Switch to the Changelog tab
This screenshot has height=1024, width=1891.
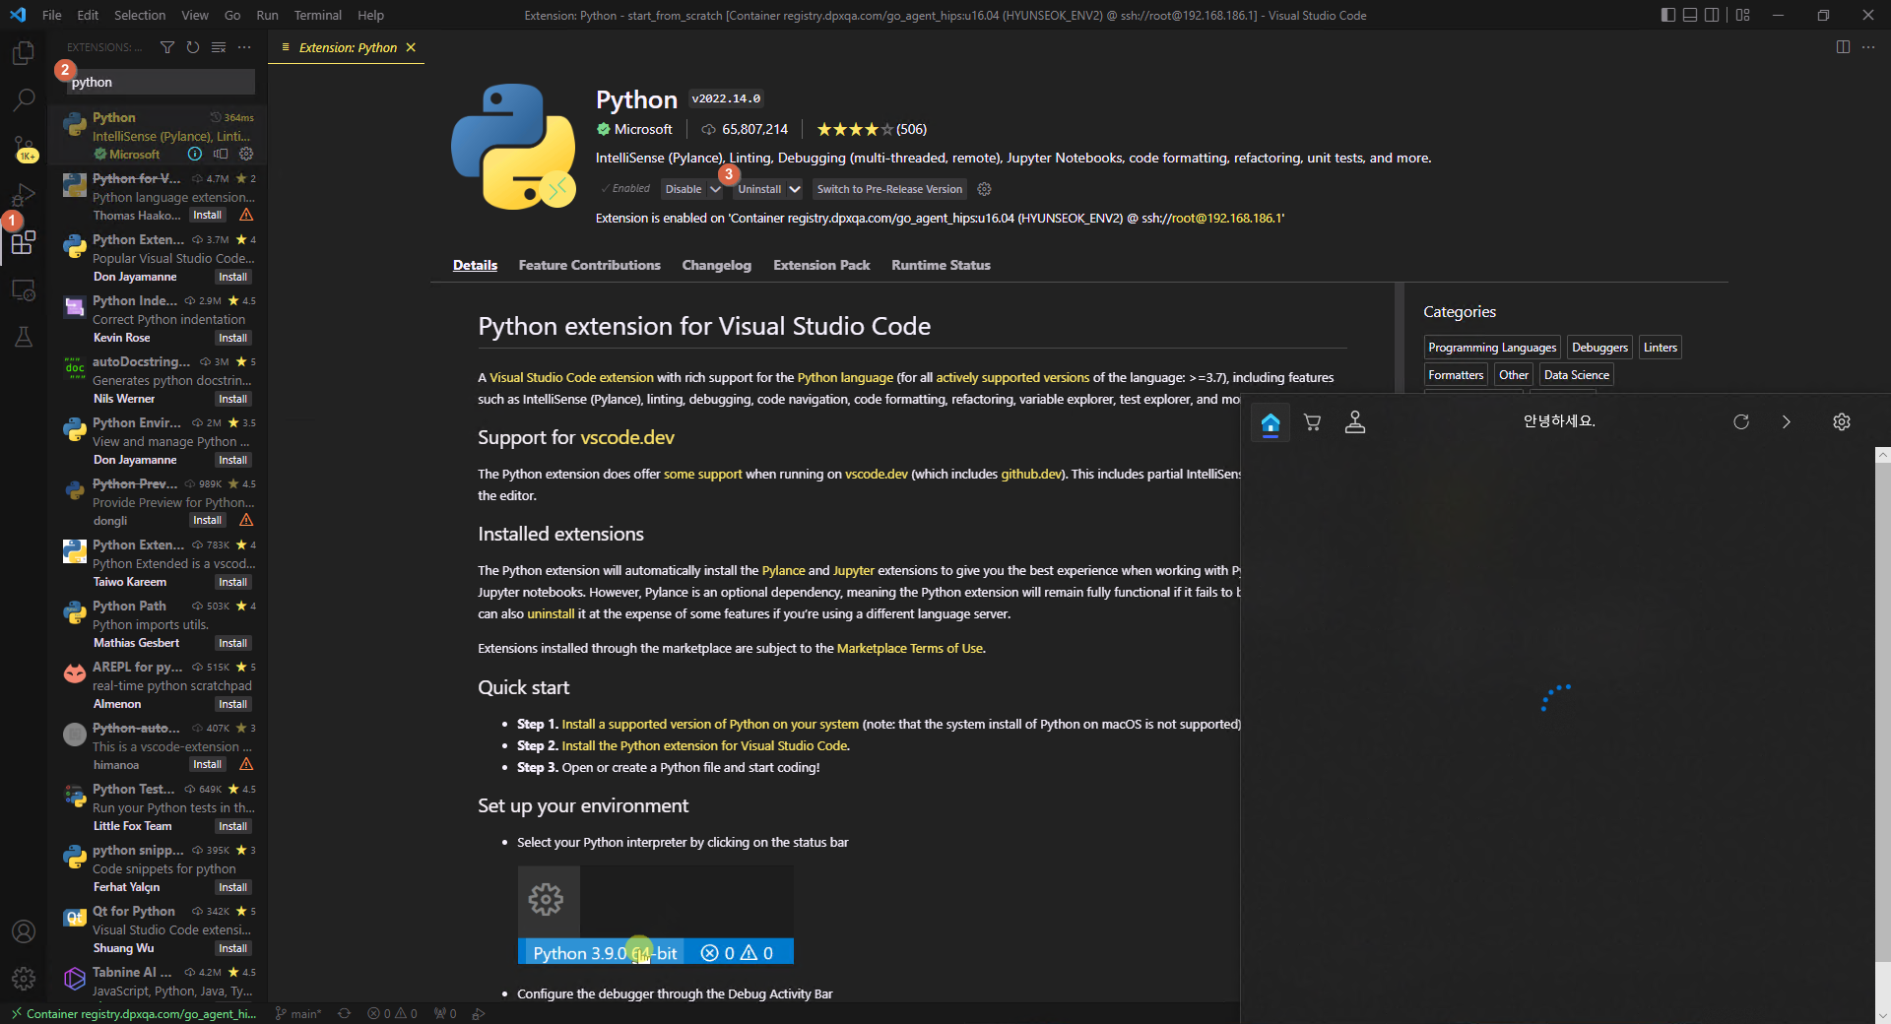click(x=716, y=265)
